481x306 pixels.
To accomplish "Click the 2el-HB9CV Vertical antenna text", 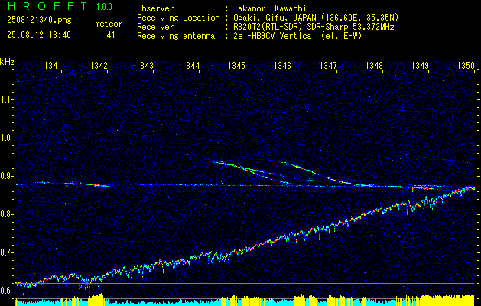I will (297, 36).
